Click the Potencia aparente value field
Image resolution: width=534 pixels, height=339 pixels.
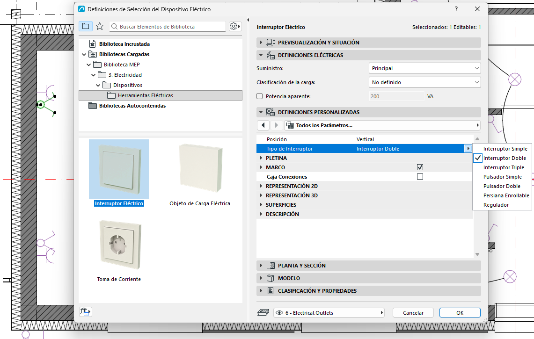point(396,96)
